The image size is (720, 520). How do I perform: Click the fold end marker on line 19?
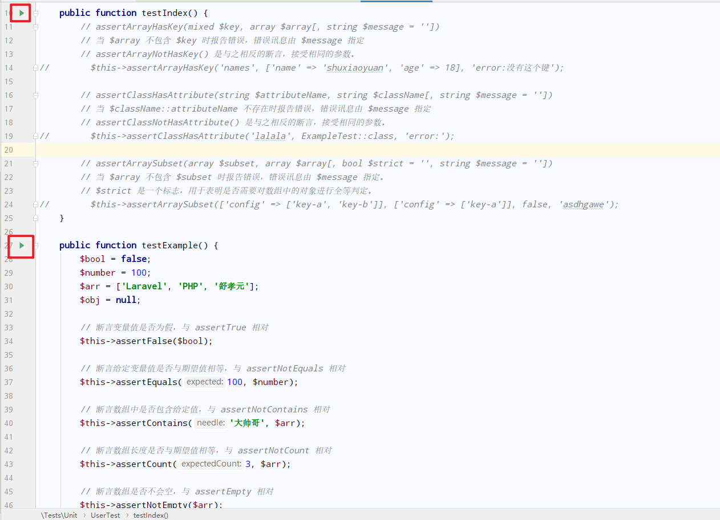[35, 136]
